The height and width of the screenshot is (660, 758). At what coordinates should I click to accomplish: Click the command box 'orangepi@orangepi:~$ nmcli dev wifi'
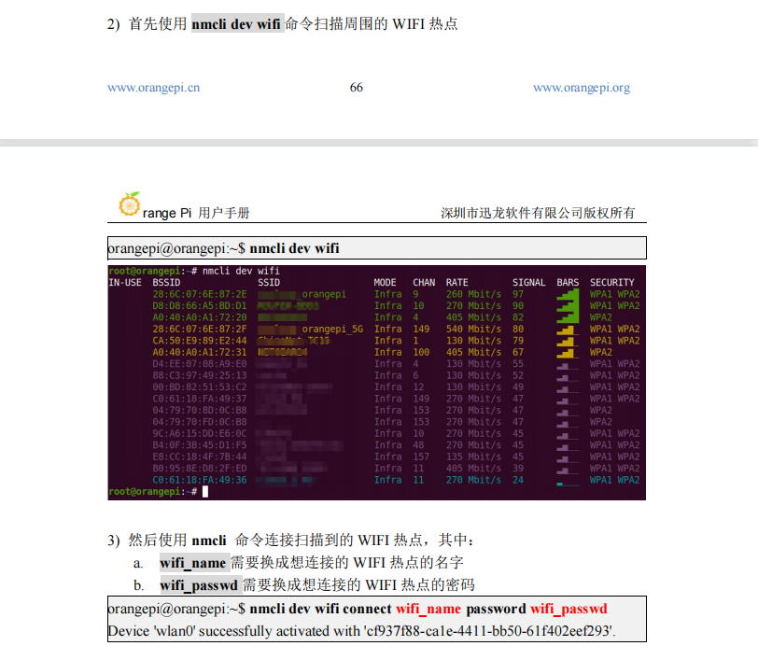pyautogui.click(x=376, y=248)
